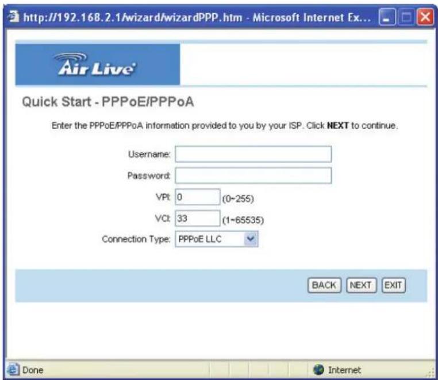Close the wizardPPP browser window

[x=425, y=17]
